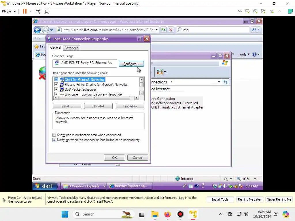The width and height of the screenshot is (295, 221).
Task: Click the Uninstall button
Action: 98,106
